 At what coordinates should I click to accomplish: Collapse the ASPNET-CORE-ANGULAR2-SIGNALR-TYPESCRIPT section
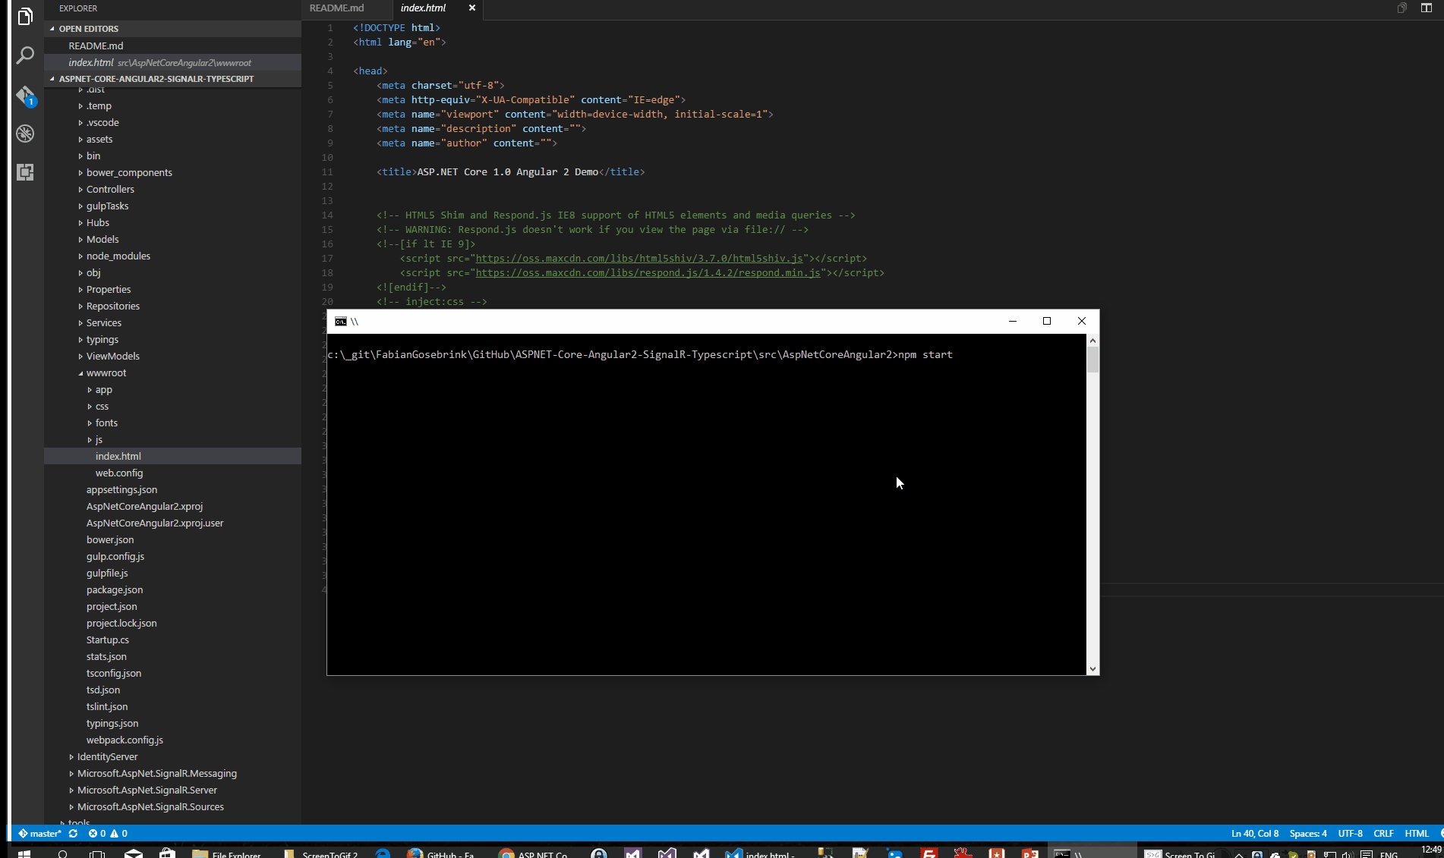[x=172, y=79]
